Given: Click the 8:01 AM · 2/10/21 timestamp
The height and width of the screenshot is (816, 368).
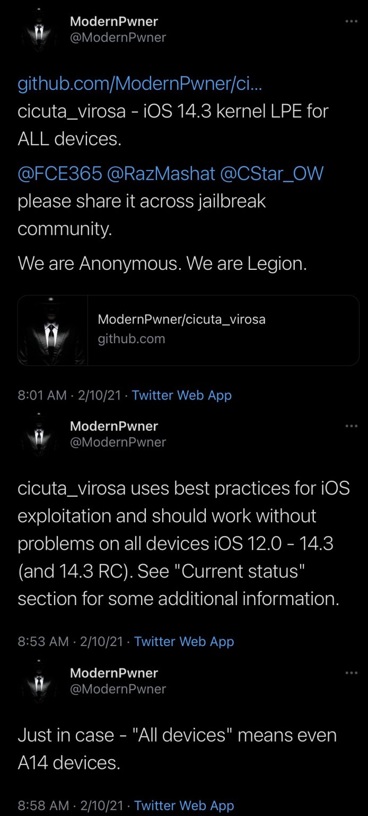Looking at the screenshot, I should pos(69,395).
